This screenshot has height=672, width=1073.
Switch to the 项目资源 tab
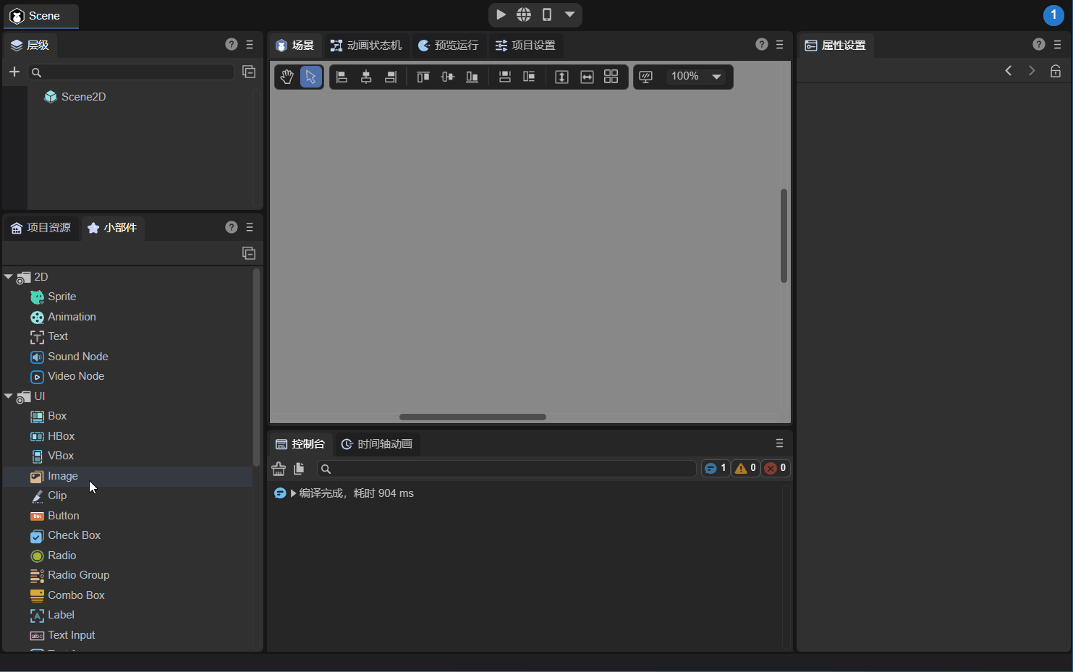pyautogui.click(x=41, y=228)
